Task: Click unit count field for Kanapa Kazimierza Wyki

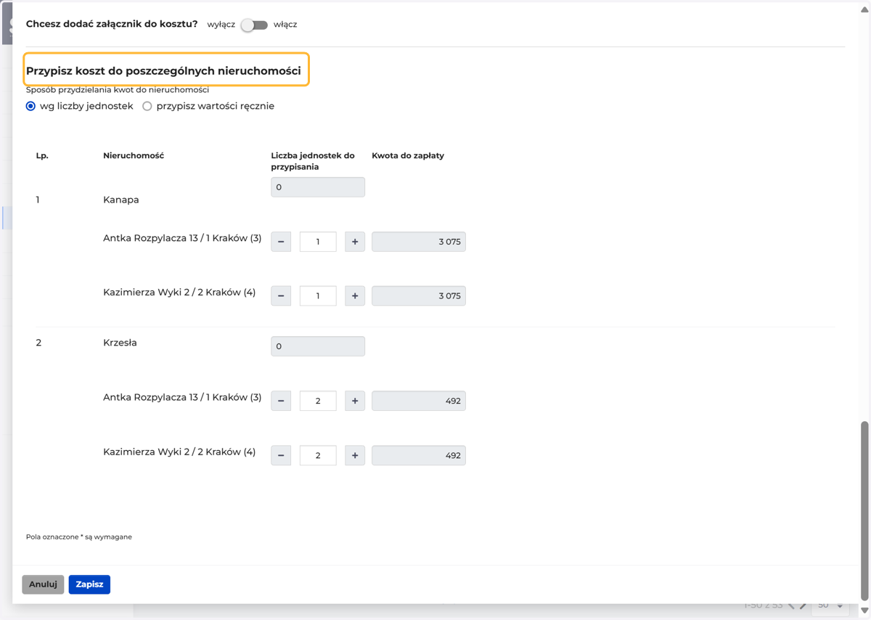Action: (318, 296)
